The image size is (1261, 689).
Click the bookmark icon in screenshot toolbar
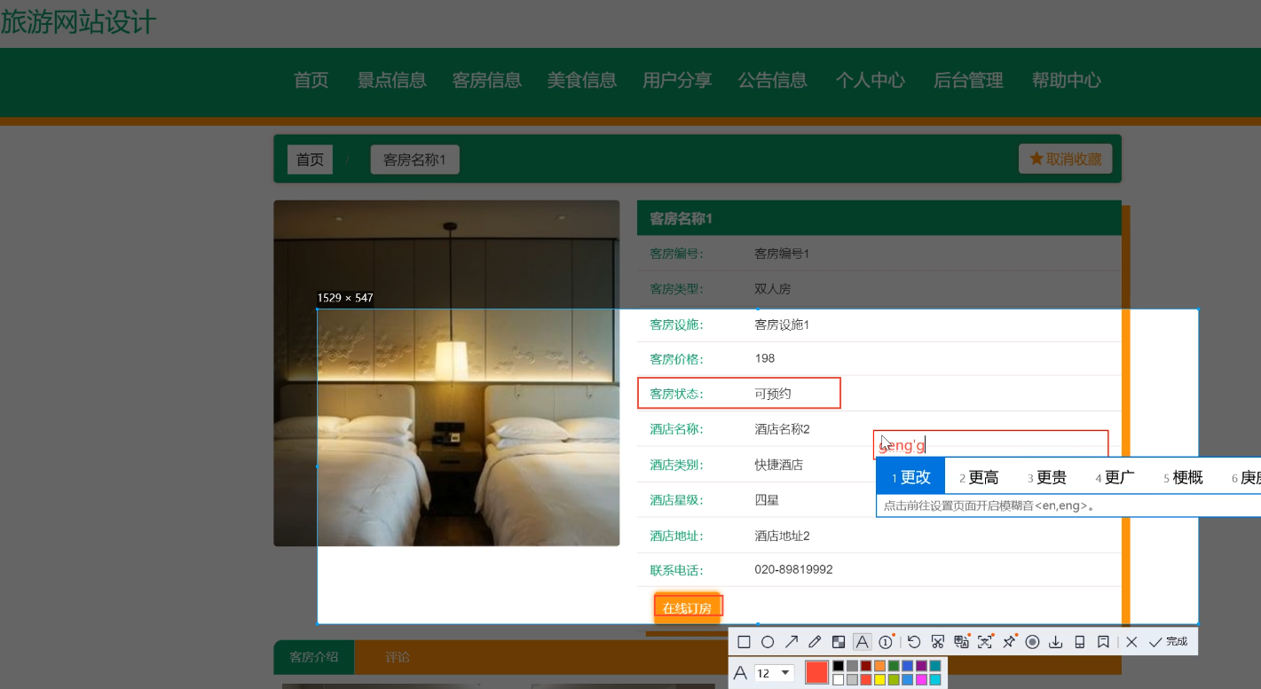[1103, 642]
